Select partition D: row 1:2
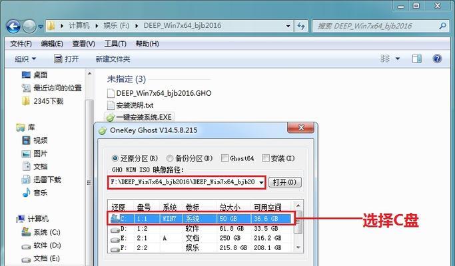This screenshot has height=266, width=455. coord(201,229)
